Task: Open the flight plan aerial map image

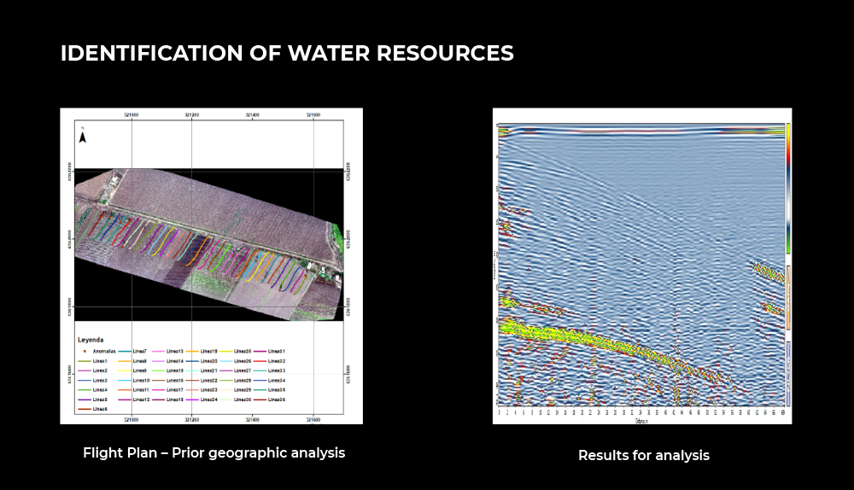Action: click(209, 243)
